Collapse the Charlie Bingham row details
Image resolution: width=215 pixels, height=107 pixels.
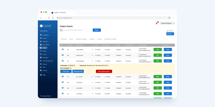[x=92, y=61]
